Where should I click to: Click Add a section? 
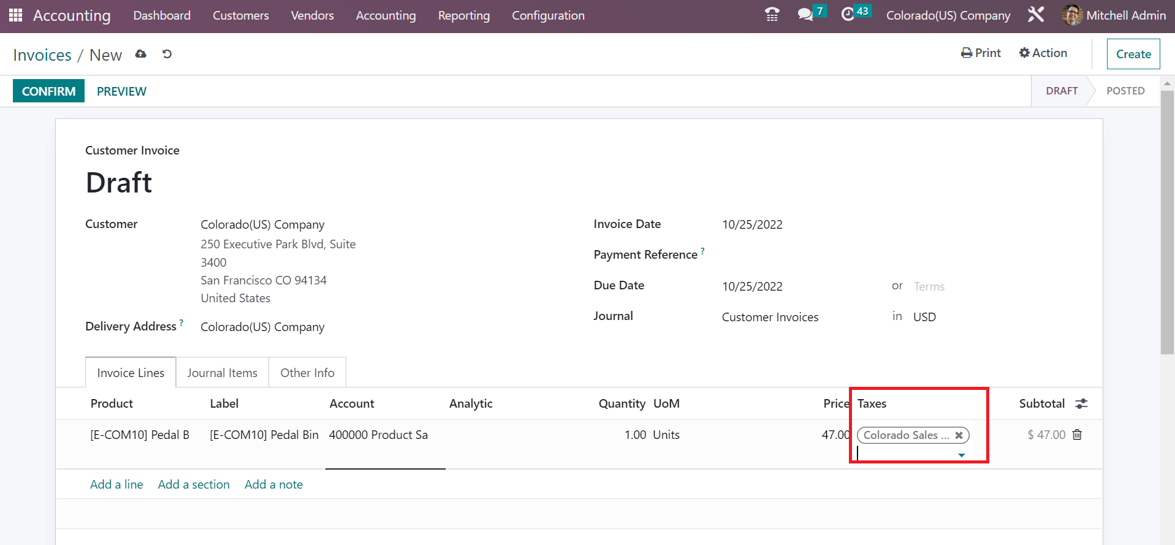194,484
